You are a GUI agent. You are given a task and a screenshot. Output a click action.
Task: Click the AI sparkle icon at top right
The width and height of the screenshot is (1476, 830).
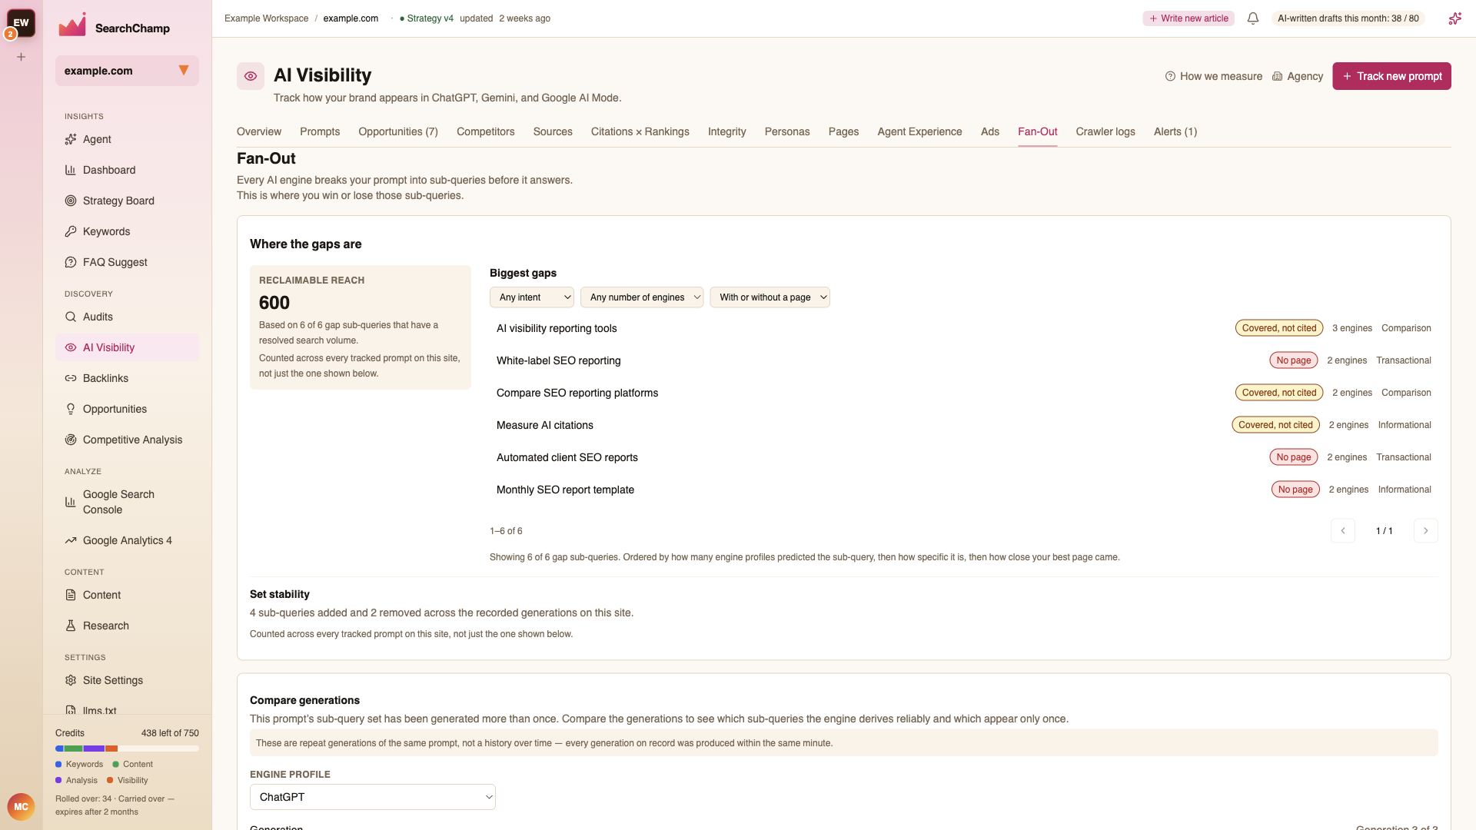1454,18
